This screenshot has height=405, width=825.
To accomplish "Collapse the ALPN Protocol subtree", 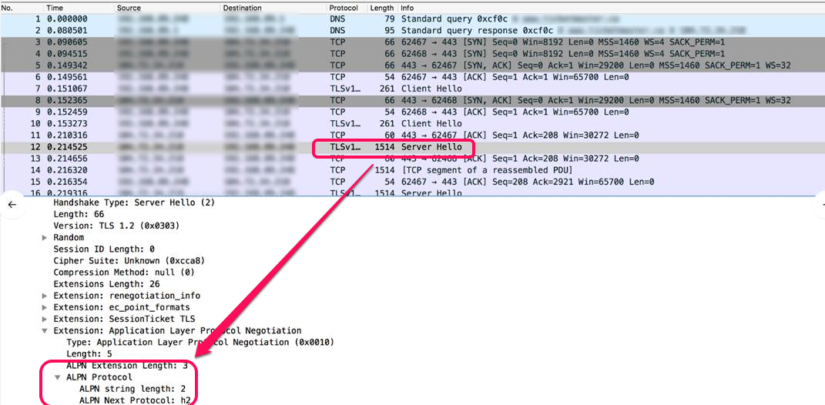I will click(x=59, y=377).
